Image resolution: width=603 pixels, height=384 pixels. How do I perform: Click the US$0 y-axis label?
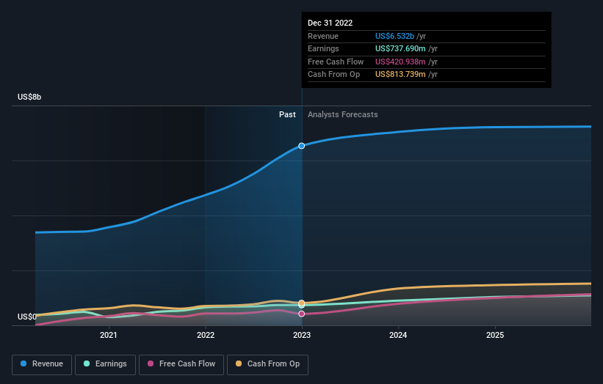[x=27, y=317]
